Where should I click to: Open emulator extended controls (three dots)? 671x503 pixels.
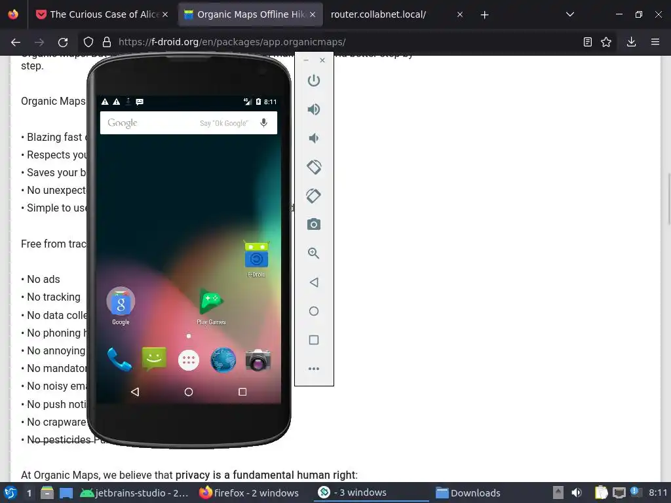tap(314, 369)
